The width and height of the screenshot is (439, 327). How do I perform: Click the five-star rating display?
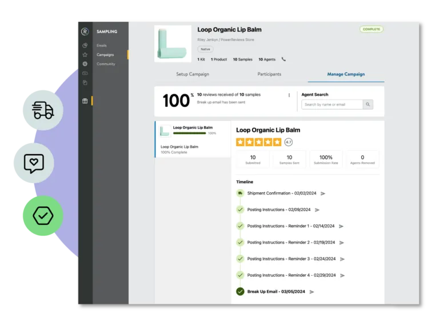pos(258,142)
